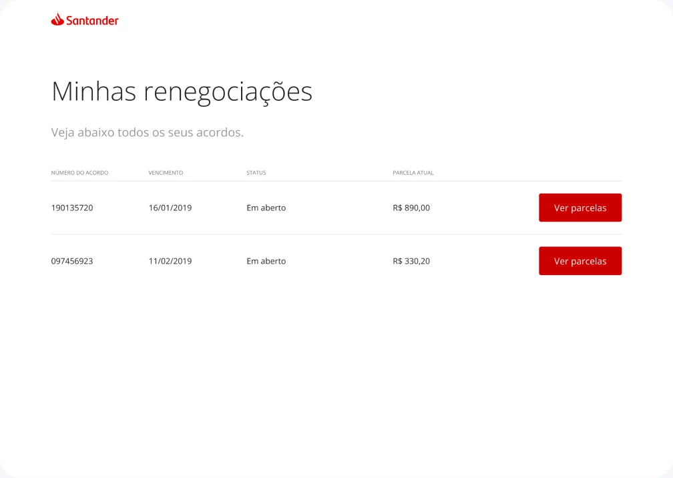Select agreement number 190135720

point(72,208)
